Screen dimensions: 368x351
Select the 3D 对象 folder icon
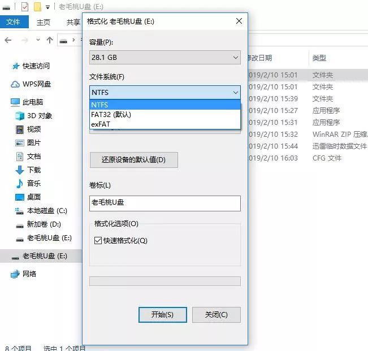20,116
